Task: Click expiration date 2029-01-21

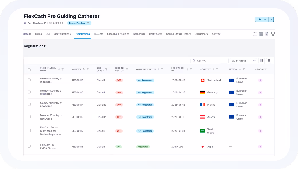Action: [178, 131]
